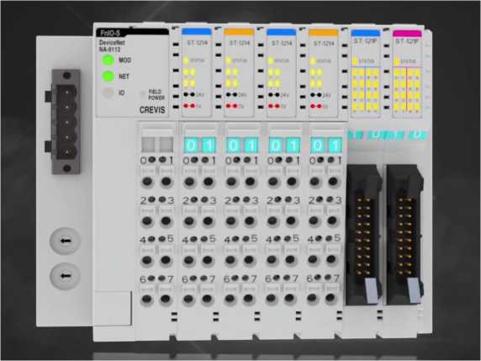Click the 5-pin DeviceNet plug connector
The image size is (481, 361).
66,121
